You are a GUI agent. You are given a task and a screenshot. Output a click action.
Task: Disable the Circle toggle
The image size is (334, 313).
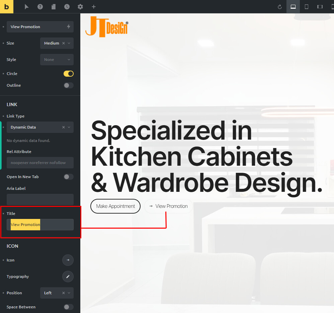tap(68, 74)
